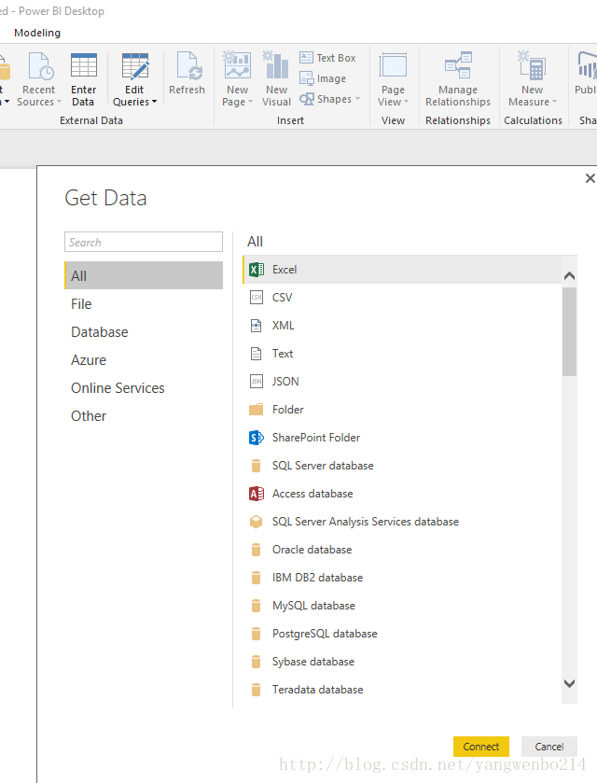
Task: Choose the Text file source icon
Action: (257, 354)
